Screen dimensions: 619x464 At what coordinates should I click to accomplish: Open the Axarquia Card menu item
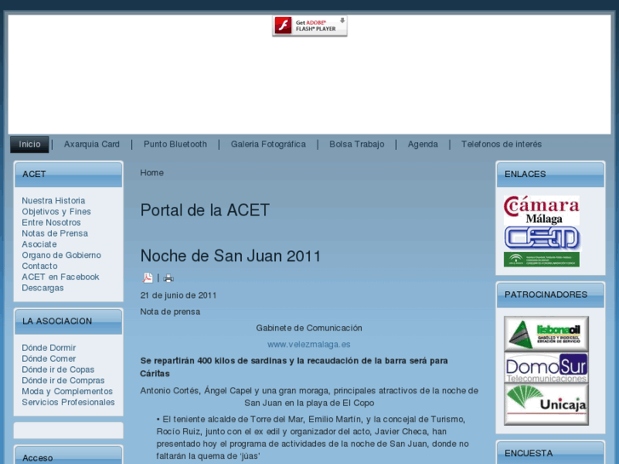[92, 145]
